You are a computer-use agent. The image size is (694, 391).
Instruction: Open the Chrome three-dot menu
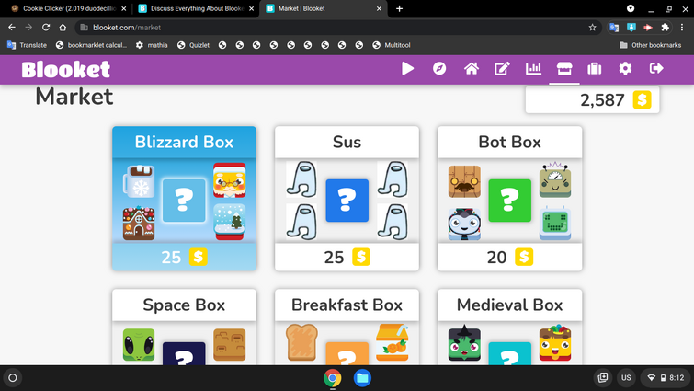[x=682, y=28]
